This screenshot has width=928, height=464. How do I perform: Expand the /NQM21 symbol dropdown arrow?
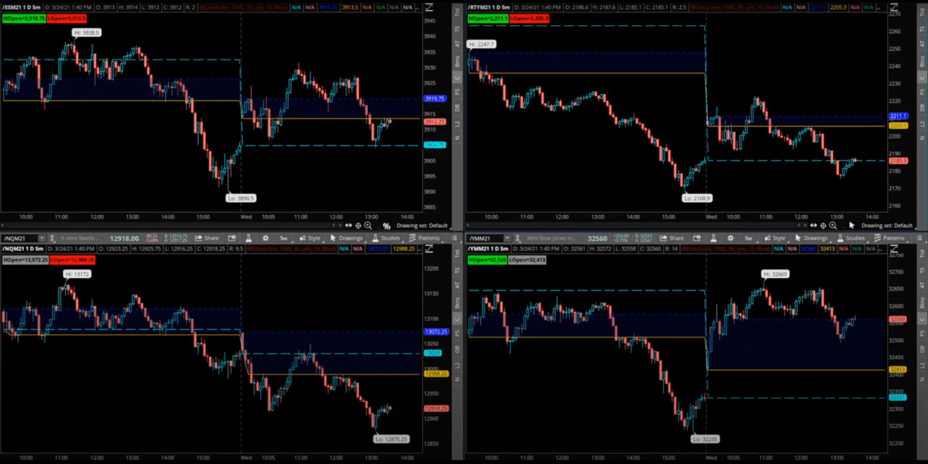point(42,238)
